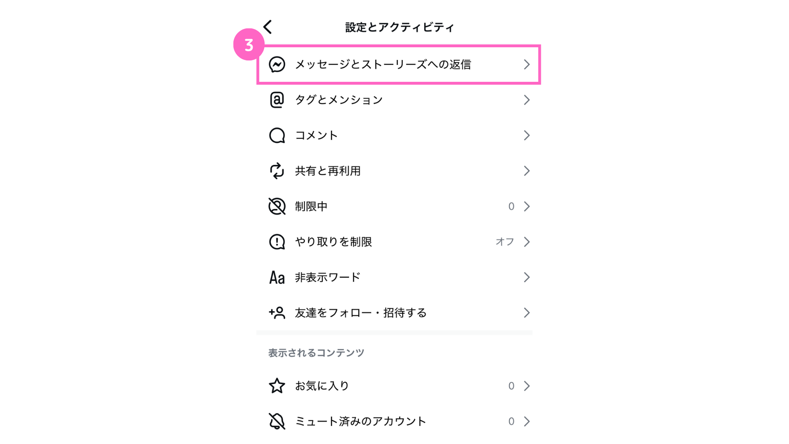
Task: Open 友達をフォロー・招待する entry
Action: (399, 313)
